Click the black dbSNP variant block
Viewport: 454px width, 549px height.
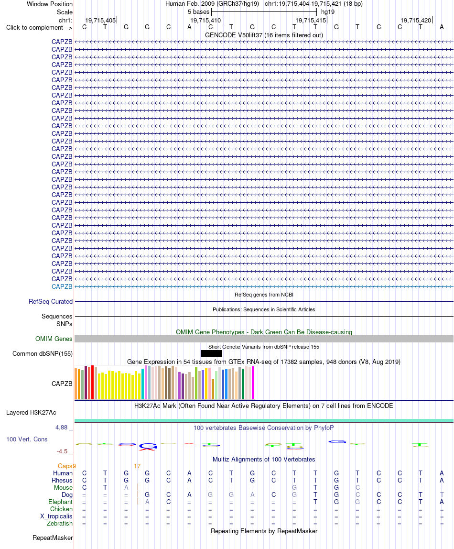click(211, 353)
